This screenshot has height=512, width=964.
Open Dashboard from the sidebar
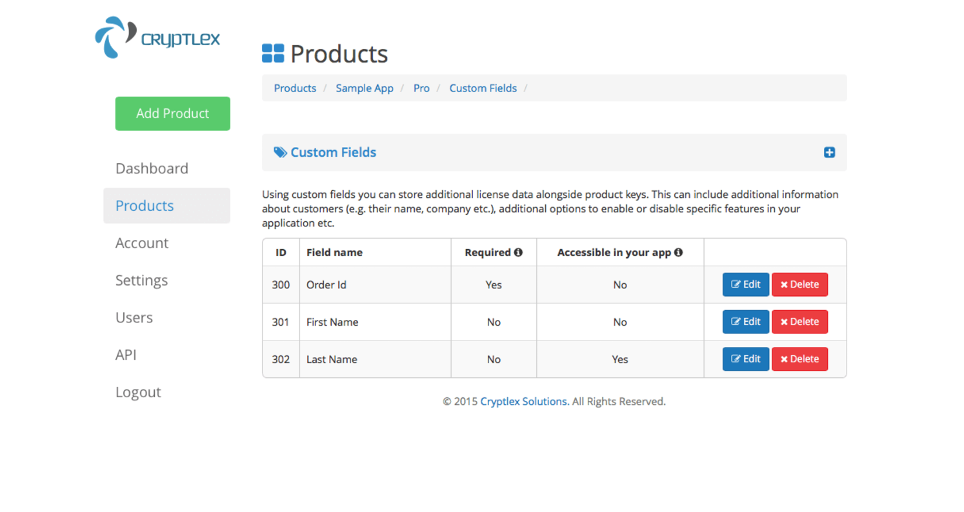tap(152, 168)
